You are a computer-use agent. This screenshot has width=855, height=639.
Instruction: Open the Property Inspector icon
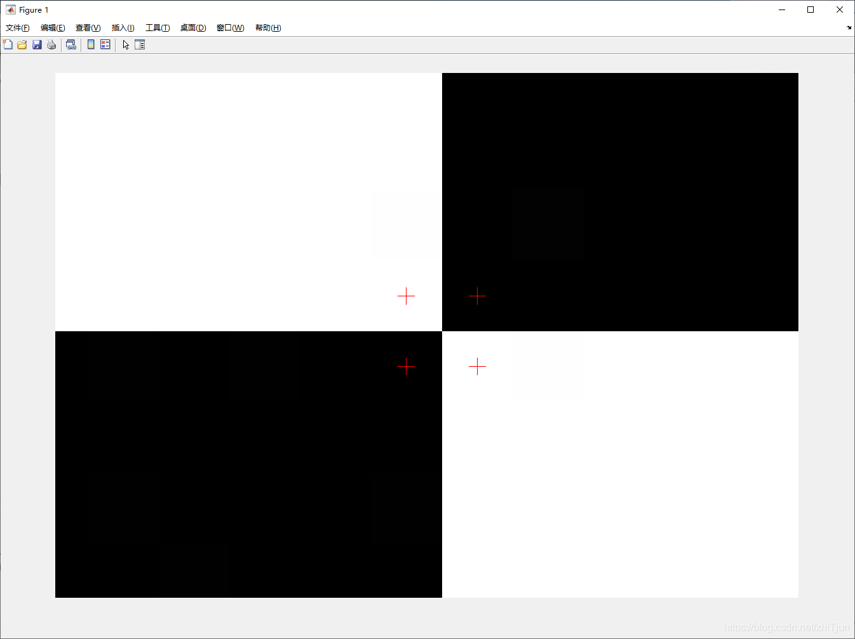[x=140, y=44]
